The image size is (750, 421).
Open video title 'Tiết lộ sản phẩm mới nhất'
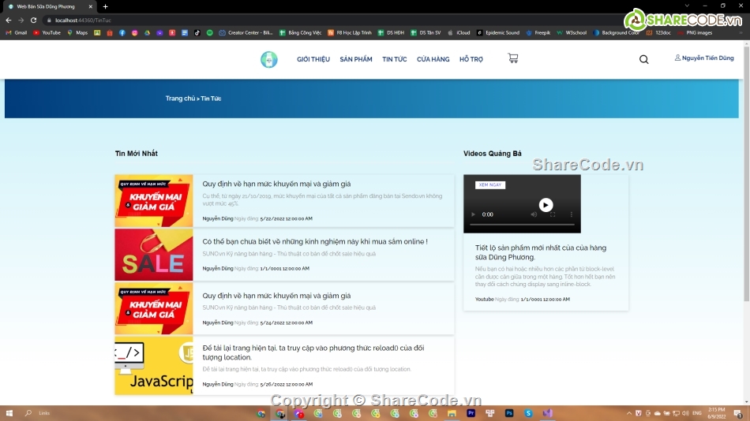tap(541, 252)
